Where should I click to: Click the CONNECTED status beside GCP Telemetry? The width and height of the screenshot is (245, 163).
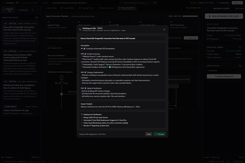35,157
